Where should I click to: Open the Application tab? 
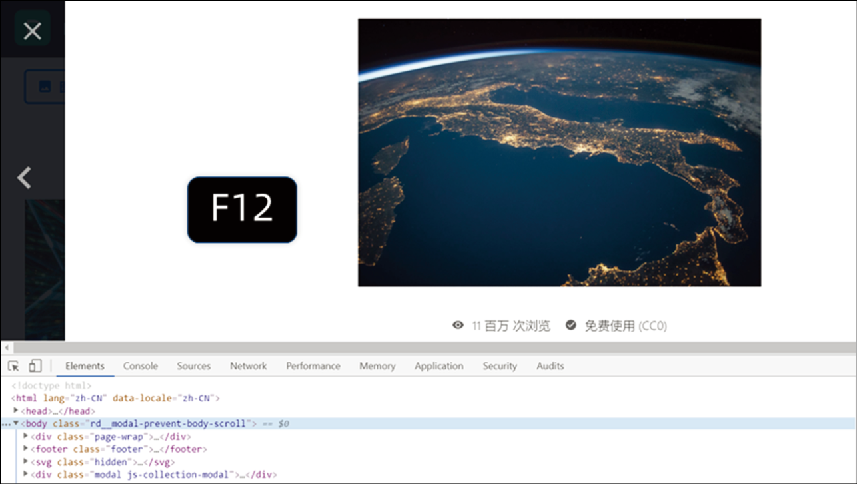pos(438,366)
